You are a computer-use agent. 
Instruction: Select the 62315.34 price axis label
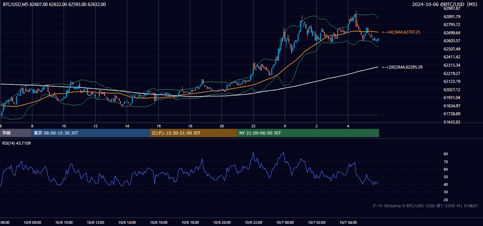tap(452, 65)
